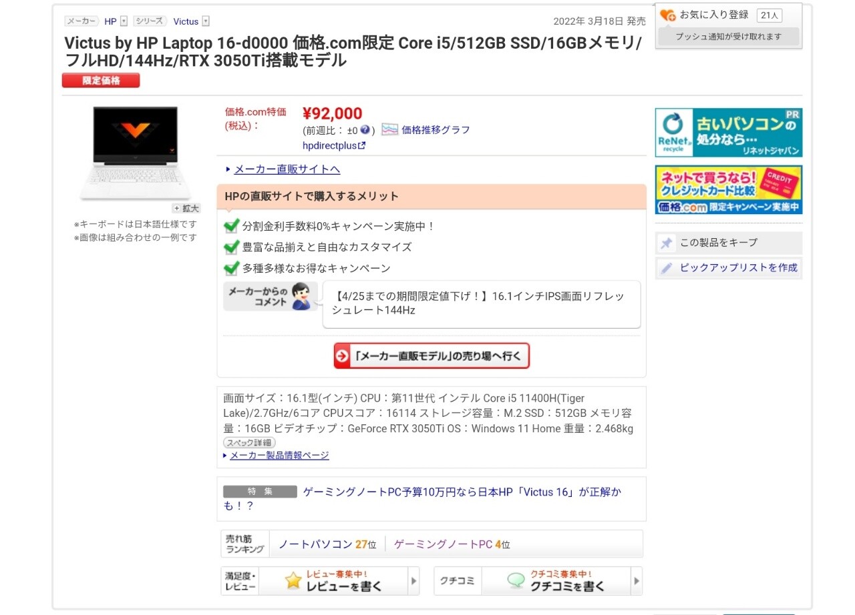Image resolution: width=855 pixels, height=615 pixels.
Task: Open the ReNet recycle advertisement banner
Action: coord(728,133)
